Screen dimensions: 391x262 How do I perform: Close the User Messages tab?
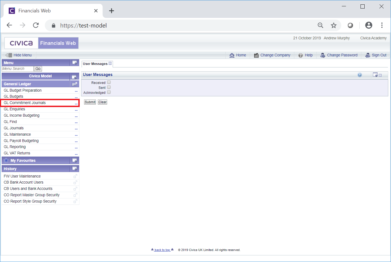[110, 63]
